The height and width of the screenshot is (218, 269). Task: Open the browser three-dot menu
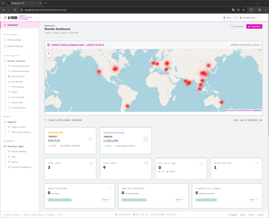(265, 10)
